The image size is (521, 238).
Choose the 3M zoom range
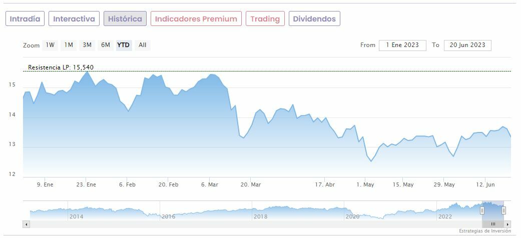click(87, 45)
